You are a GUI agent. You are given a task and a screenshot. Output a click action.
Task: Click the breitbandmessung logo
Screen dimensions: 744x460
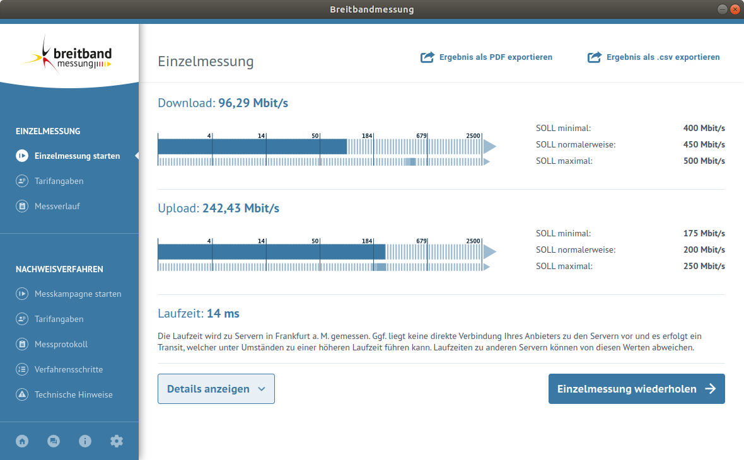(x=67, y=55)
